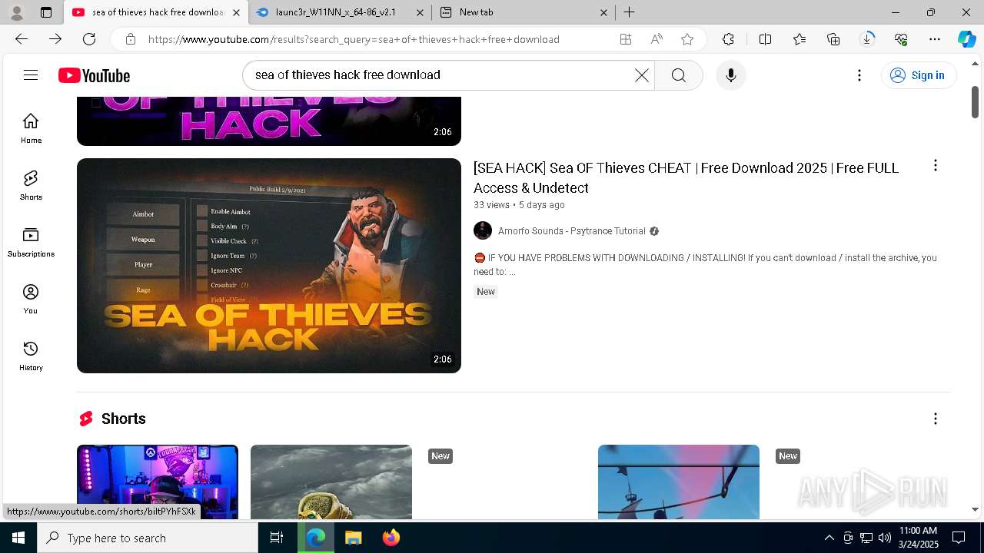The image size is (984, 553).
Task: Open Amorfo Sounds channel link
Action: click(571, 231)
